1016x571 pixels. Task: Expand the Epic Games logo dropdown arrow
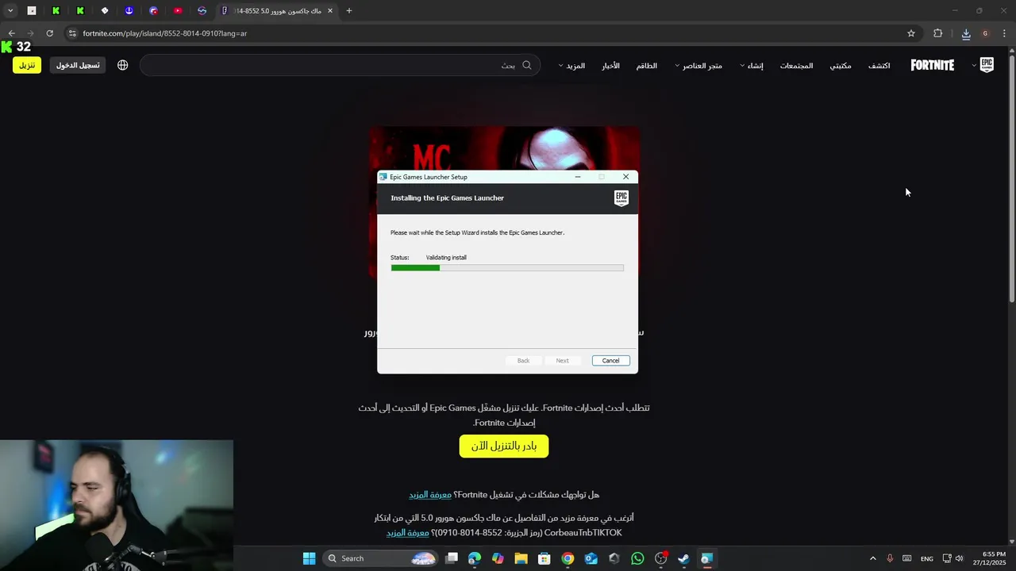pyautogui.click(x=974, y=65)
